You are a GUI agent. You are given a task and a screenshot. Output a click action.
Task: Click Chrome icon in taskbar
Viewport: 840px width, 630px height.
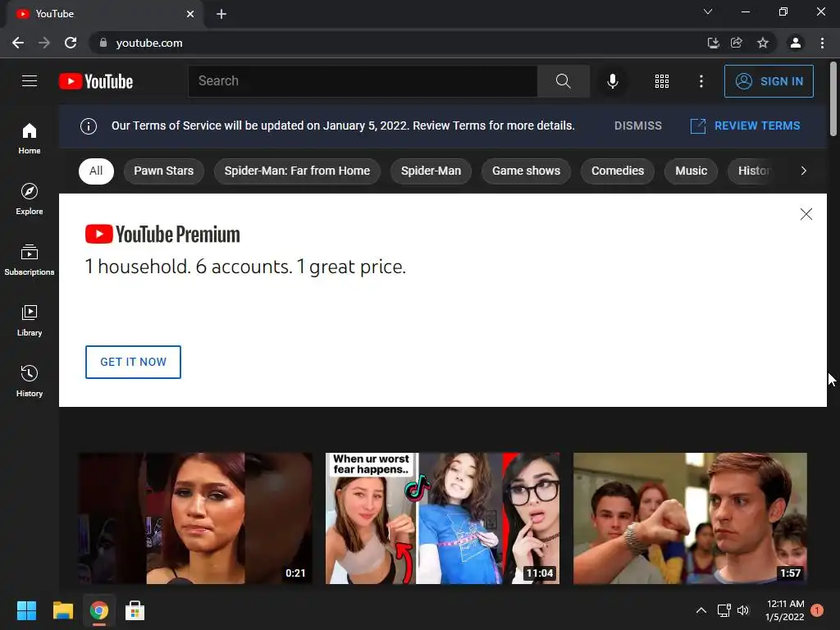coord(99,610)
